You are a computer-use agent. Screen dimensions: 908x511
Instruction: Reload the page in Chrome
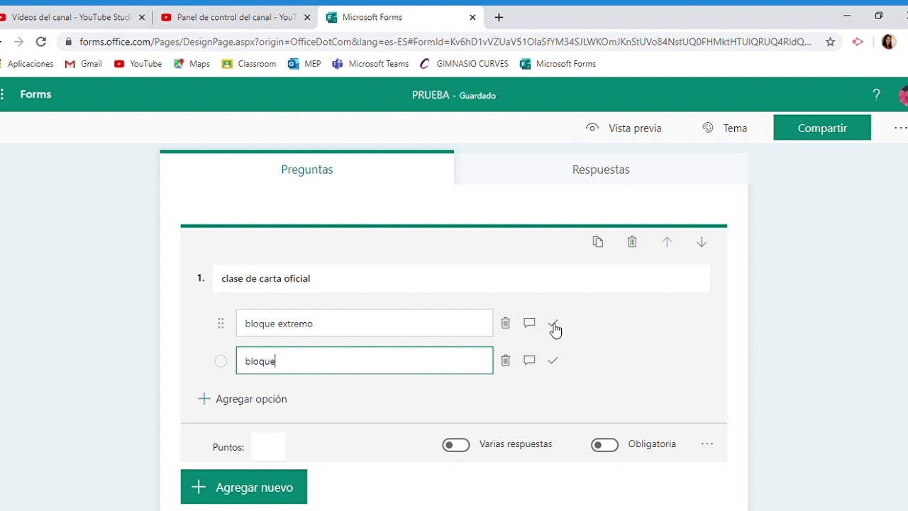(41, 42)
